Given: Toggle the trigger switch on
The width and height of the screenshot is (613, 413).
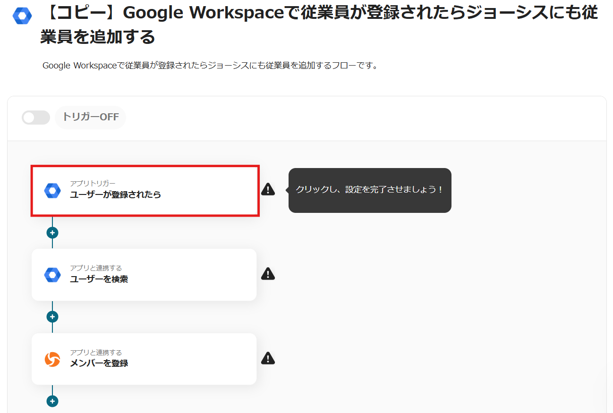Looking at the screenshot, I should pos(36,118).
